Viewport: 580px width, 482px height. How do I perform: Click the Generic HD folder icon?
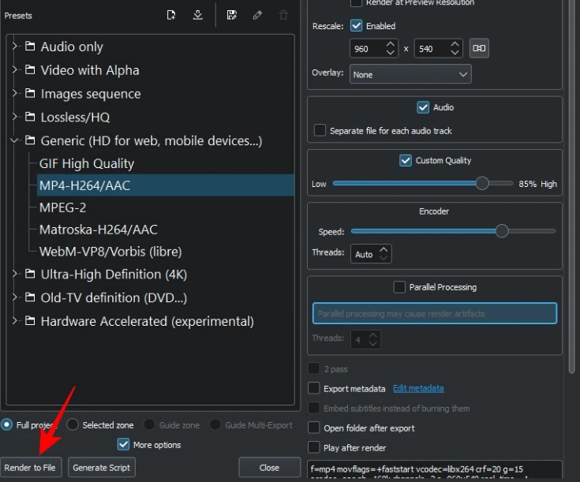(30, 140)
